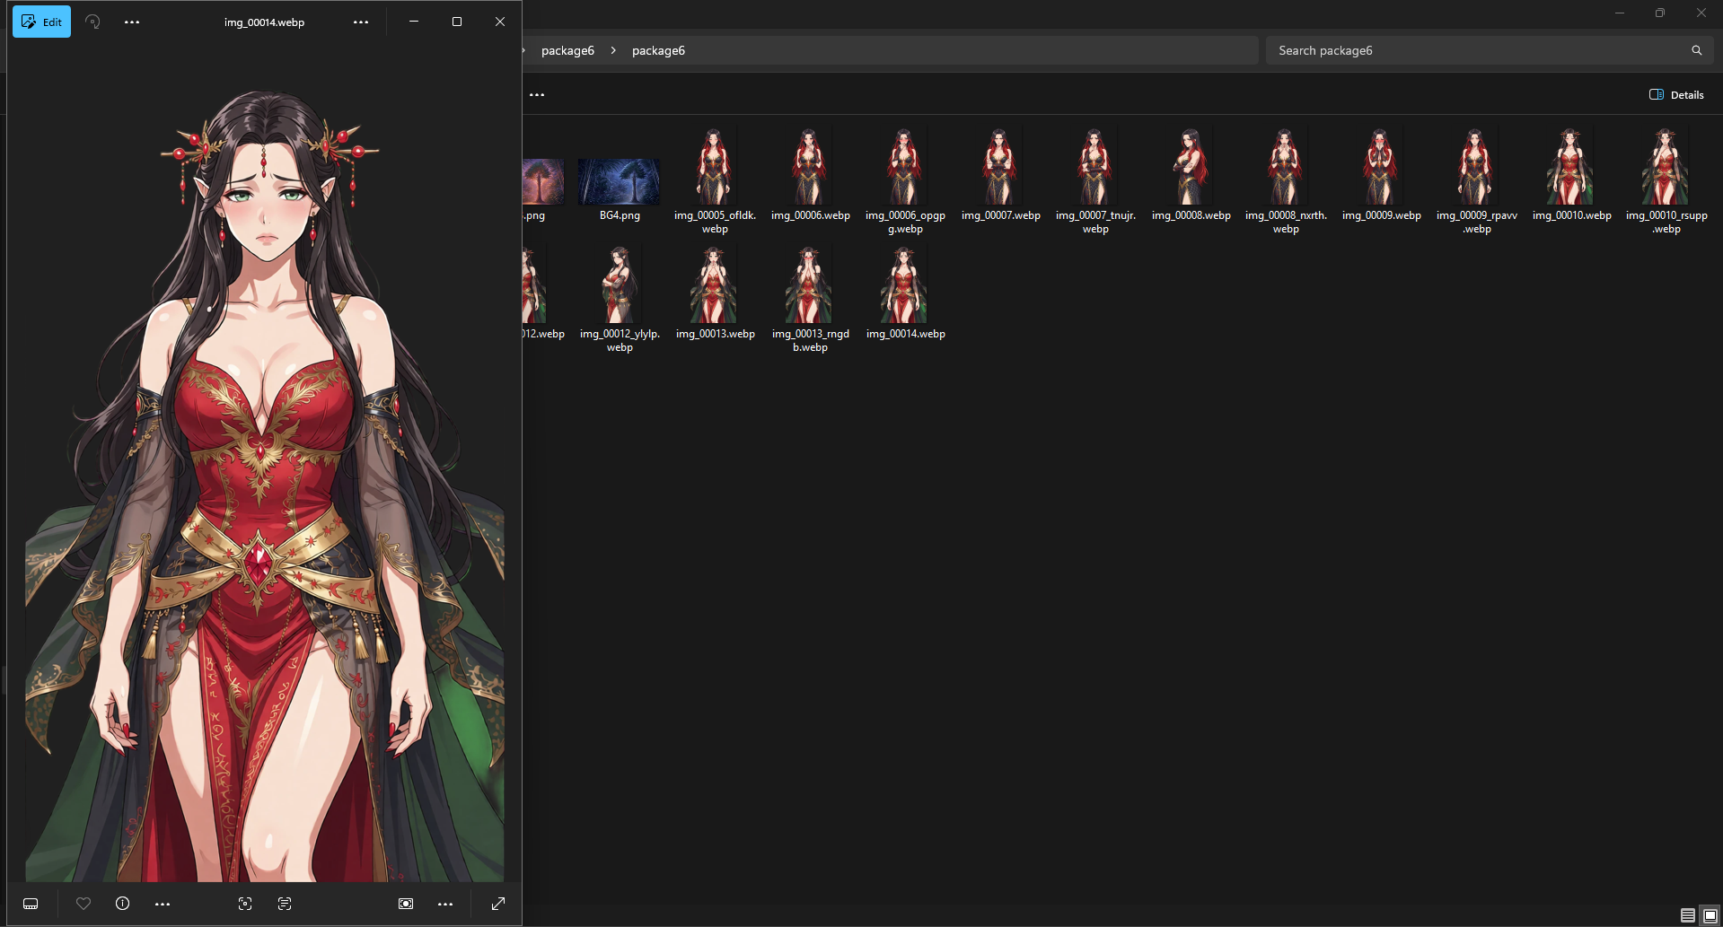Select the img_00006.webp file
The image size is (1723, 927).
(810, 177)
